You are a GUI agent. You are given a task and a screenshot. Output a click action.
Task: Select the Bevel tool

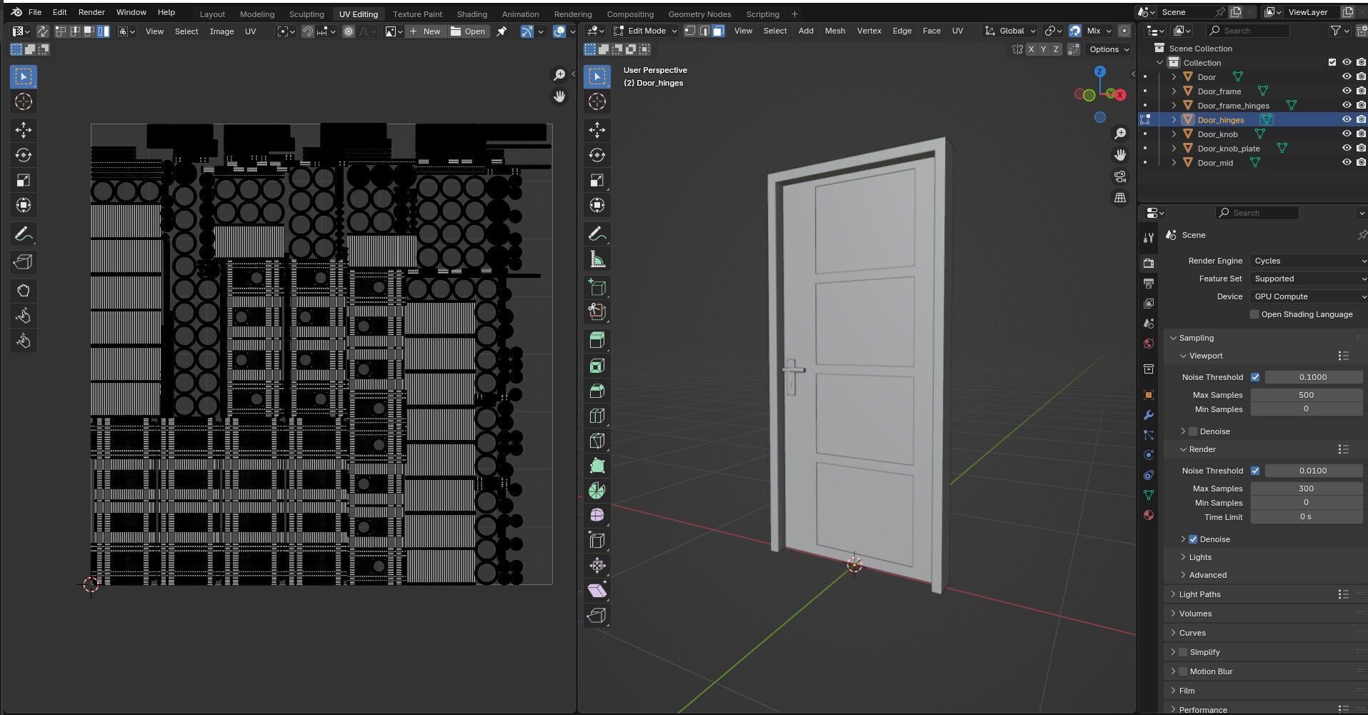[597, 391]
